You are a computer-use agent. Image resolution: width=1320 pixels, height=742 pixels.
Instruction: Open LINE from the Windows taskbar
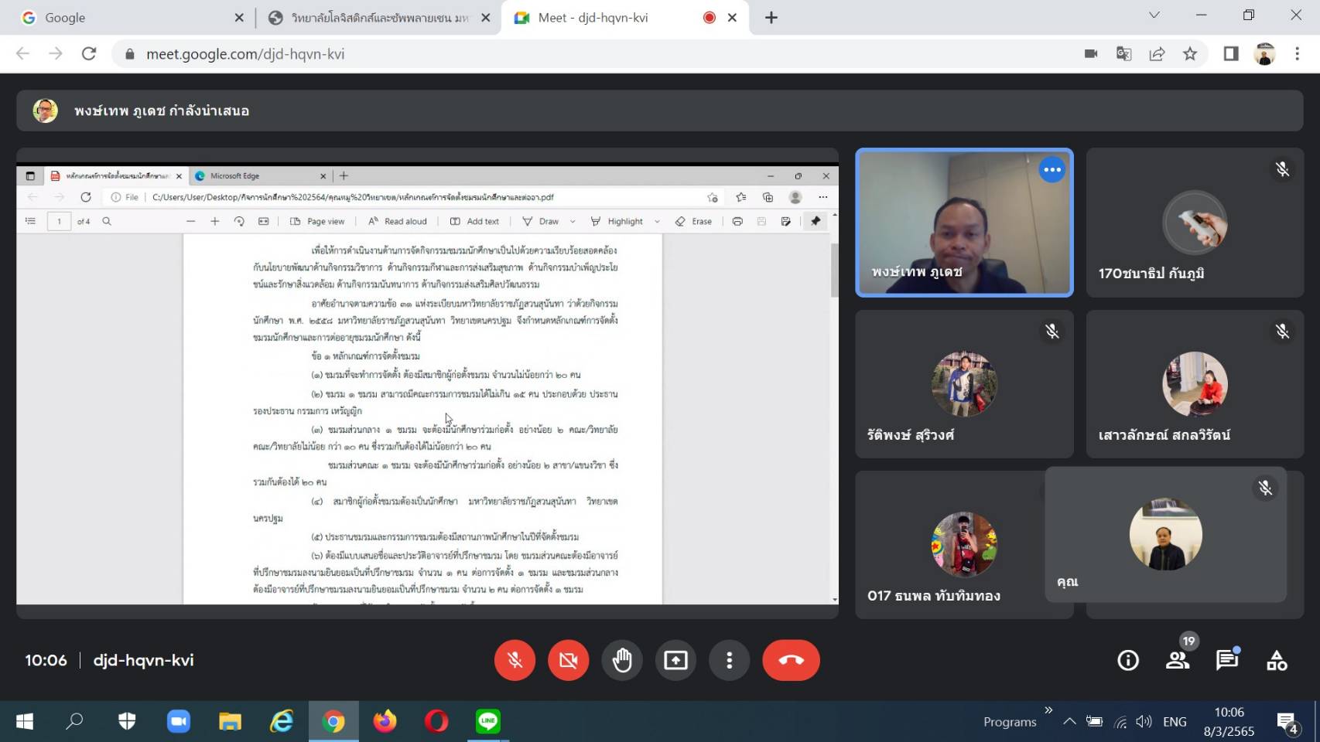click(x=487, y=721)
